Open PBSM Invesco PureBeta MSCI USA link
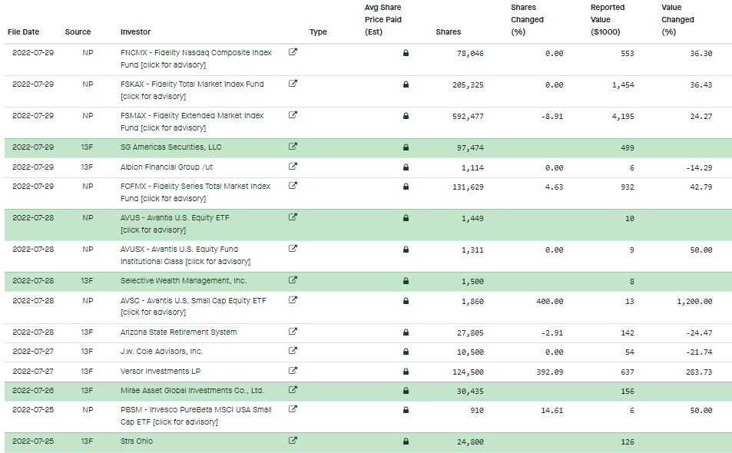Viewport: 732px width, 453px height. click(x=196, y=415)
